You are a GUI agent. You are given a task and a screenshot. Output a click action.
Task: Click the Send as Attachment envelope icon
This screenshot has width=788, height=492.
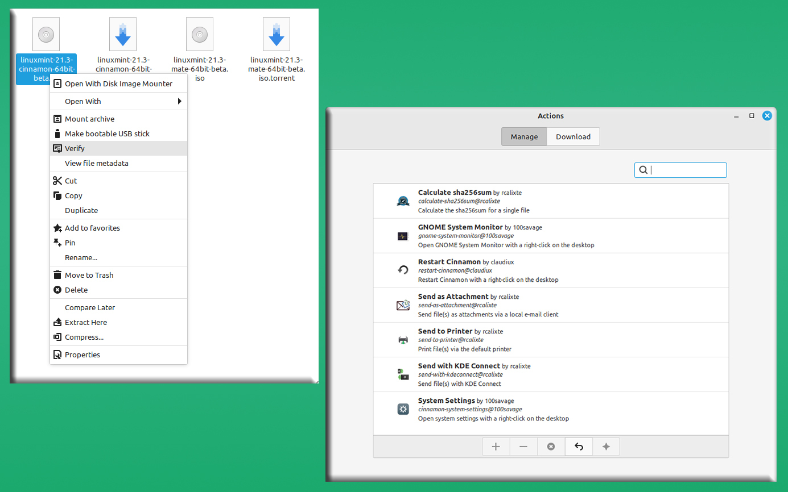tap(403, 305)
